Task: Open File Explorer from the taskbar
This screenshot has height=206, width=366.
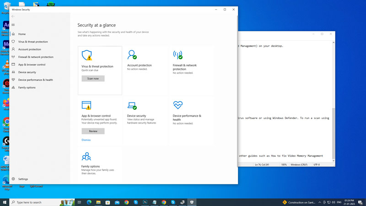Action: click(x=98, y=202)
